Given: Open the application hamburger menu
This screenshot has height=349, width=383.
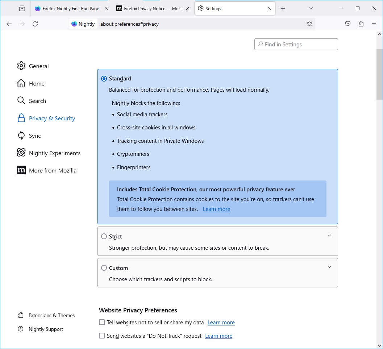Looking at the screenshot, I should point(374,24).
